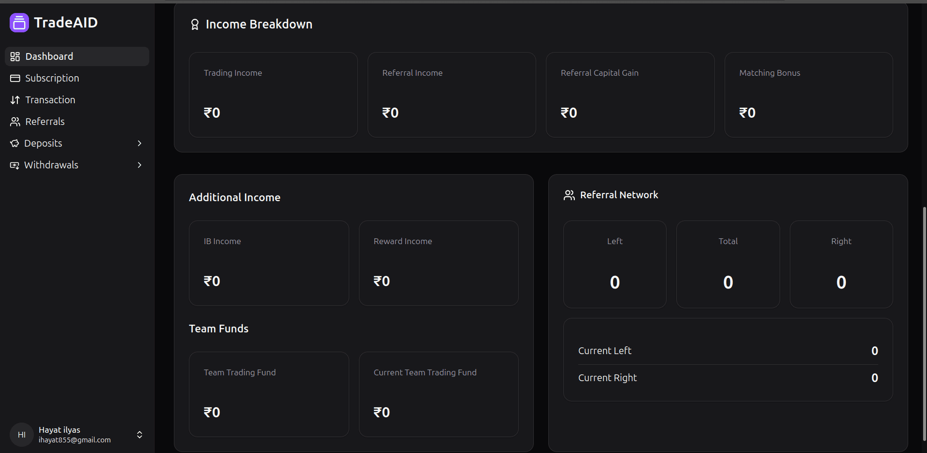Click the HI user avatar

[22, 435]
